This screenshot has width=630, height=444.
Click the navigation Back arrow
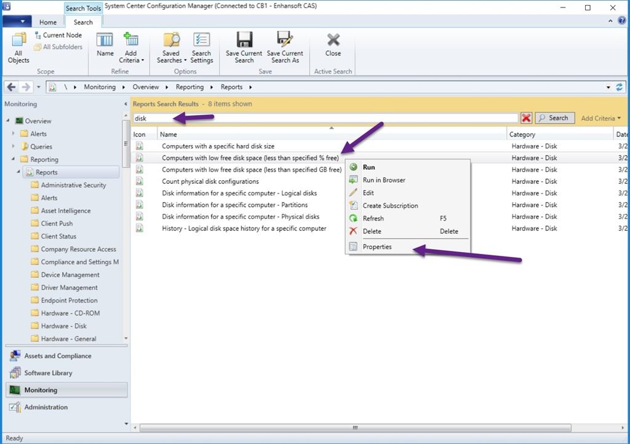(11, 87)
